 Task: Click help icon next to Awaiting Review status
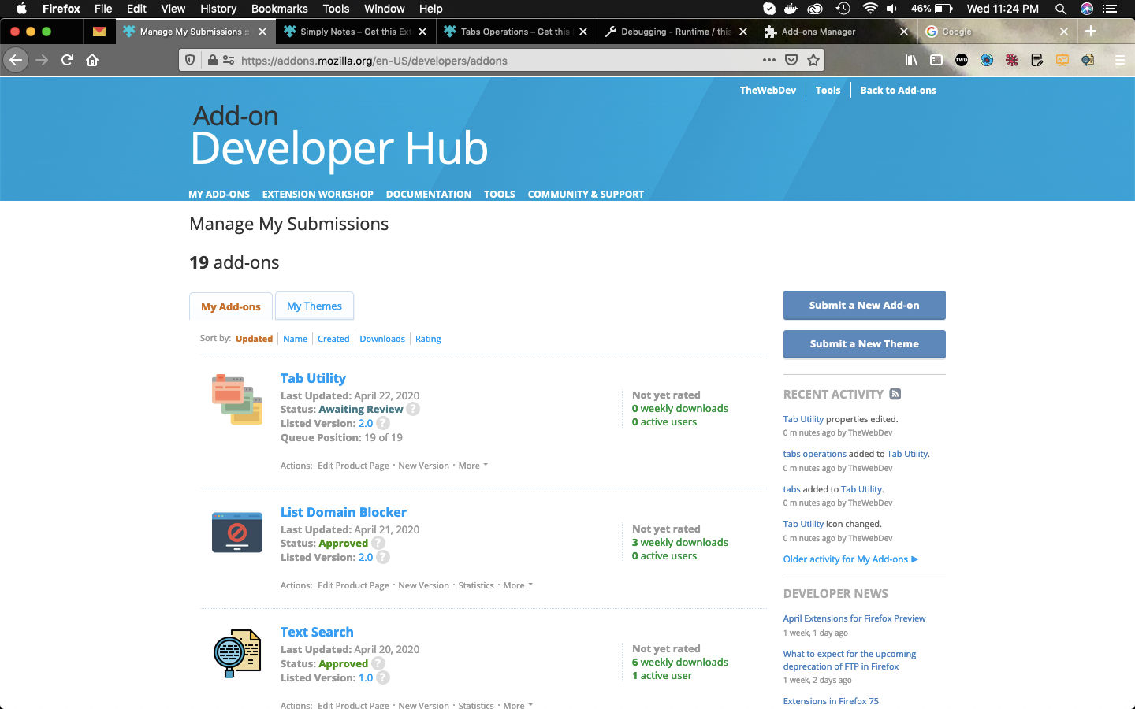point(413,409)
